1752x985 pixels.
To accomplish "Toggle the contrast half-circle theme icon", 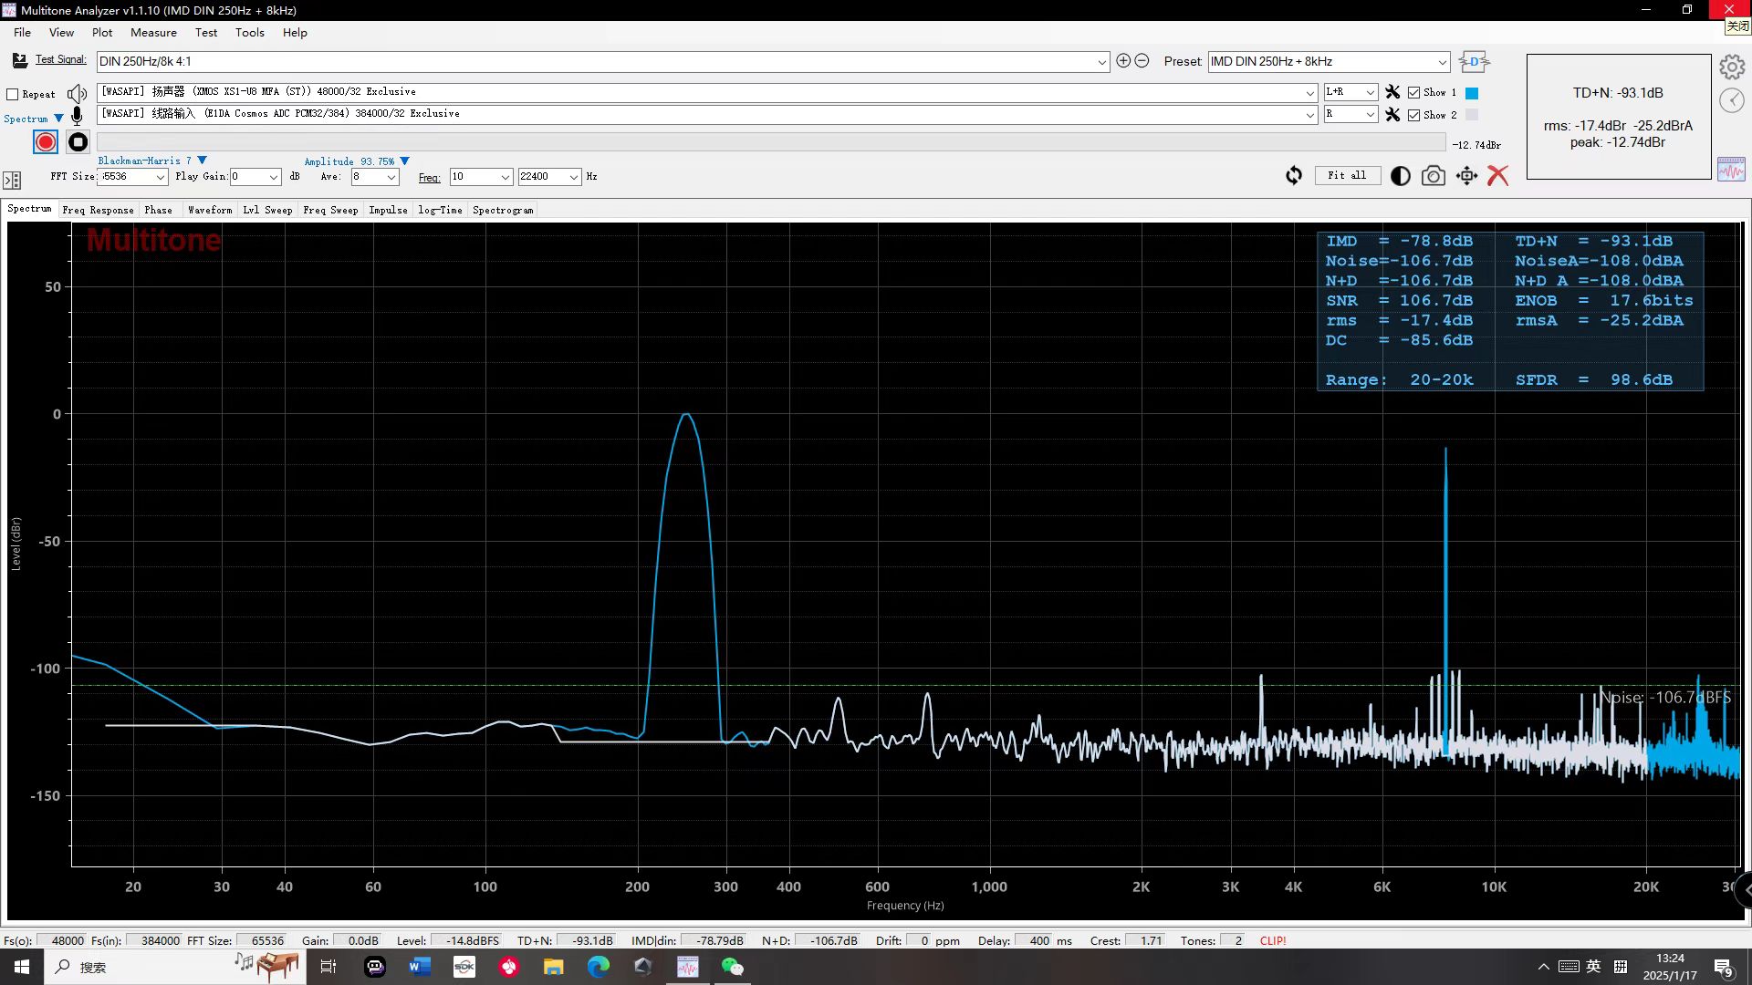I will pyautogui.click(x=1400, y=176).
